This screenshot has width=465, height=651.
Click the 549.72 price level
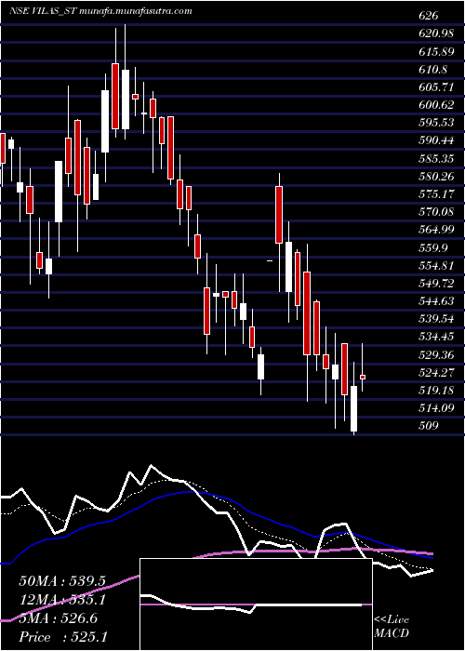(436, 284)
